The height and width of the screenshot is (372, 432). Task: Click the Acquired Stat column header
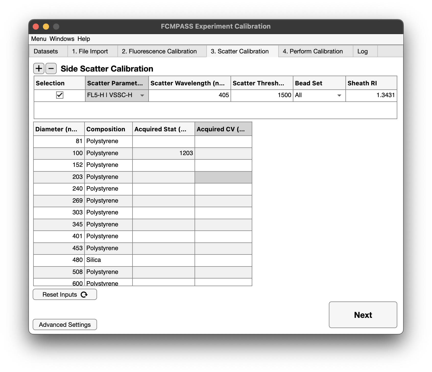tap(163, 129)
